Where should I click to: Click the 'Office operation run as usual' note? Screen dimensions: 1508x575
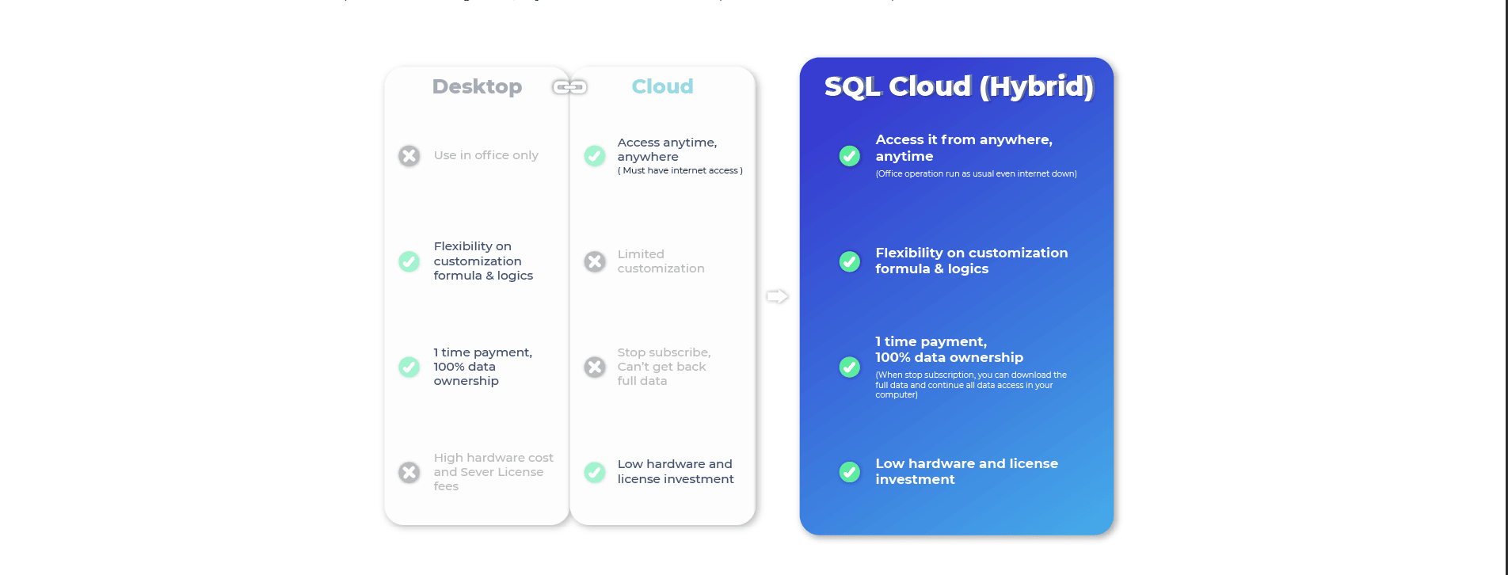[976, 174]
